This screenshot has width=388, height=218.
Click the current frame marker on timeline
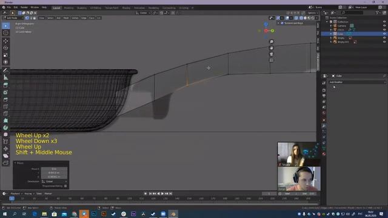[12, 198]
